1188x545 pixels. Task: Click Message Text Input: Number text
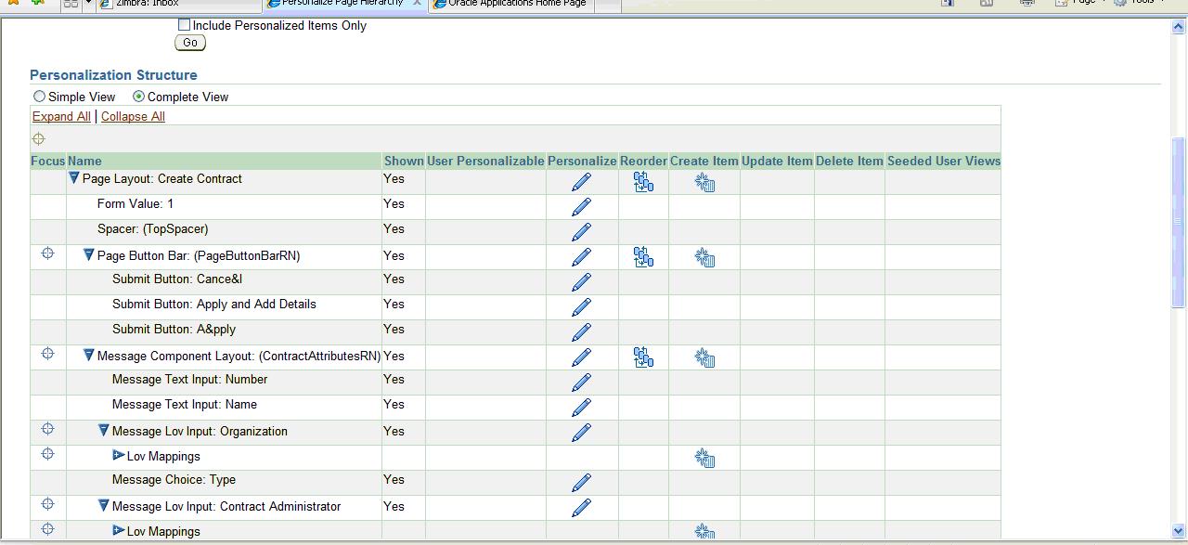189,380
